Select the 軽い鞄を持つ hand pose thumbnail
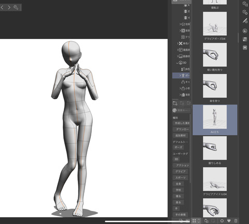This screenshot has height=224, width=249. point(215,55)
